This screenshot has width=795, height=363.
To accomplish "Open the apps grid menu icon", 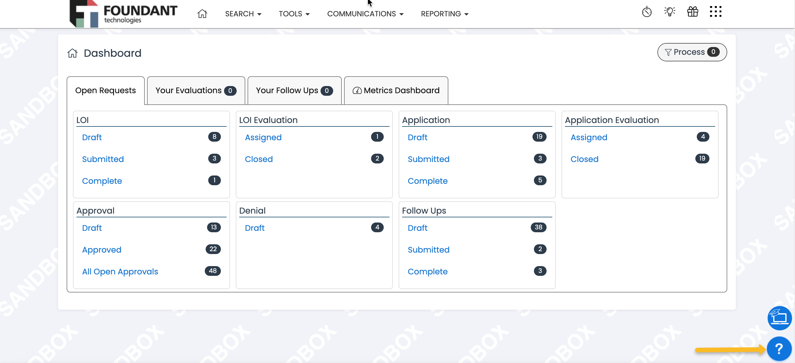I will click(715, 12).
